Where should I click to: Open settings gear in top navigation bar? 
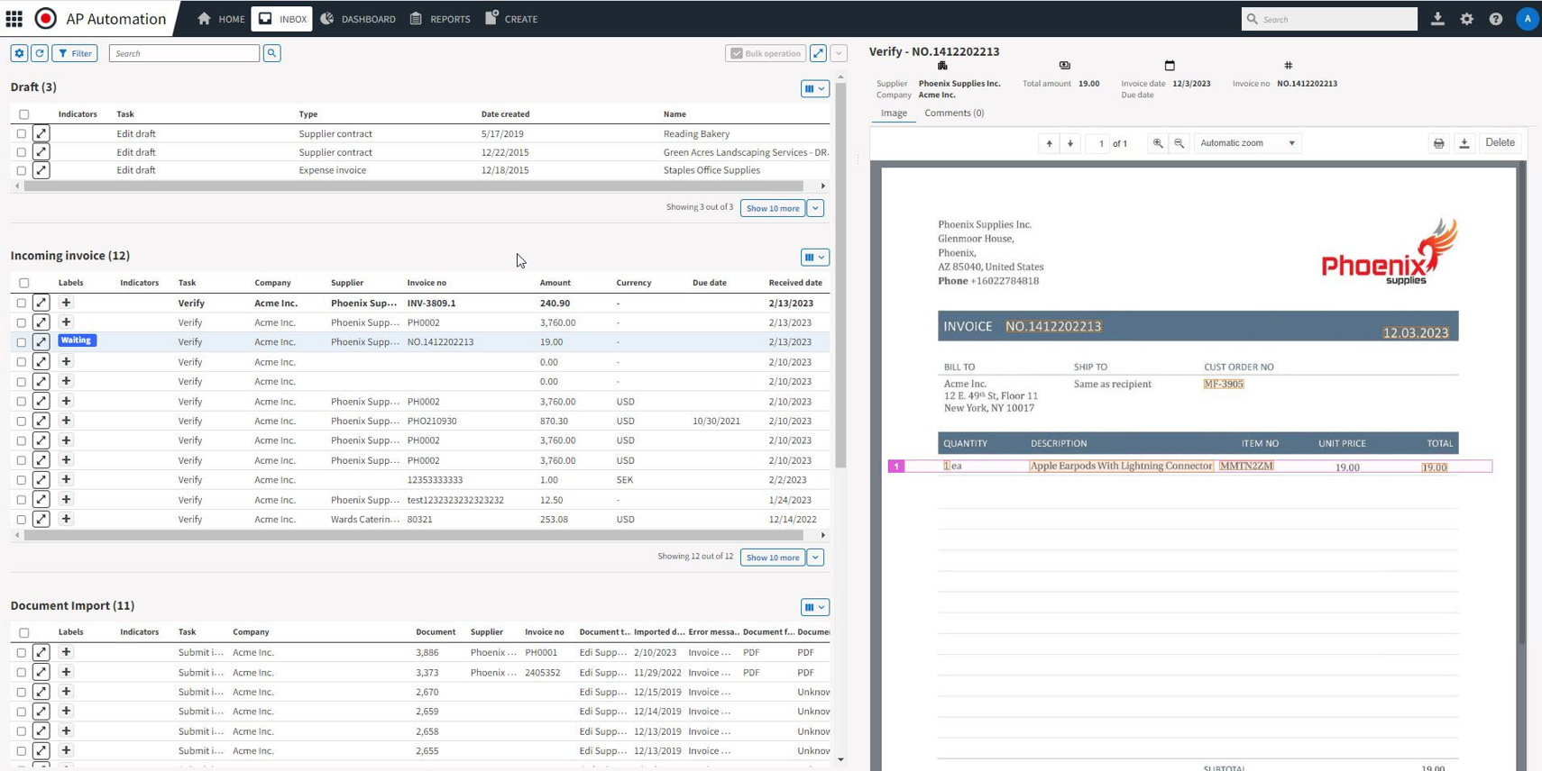1466,19
